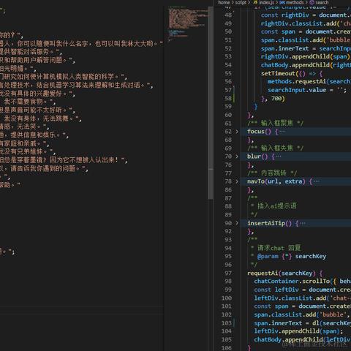Click line number 105 in the gutter

pos(227,339)
